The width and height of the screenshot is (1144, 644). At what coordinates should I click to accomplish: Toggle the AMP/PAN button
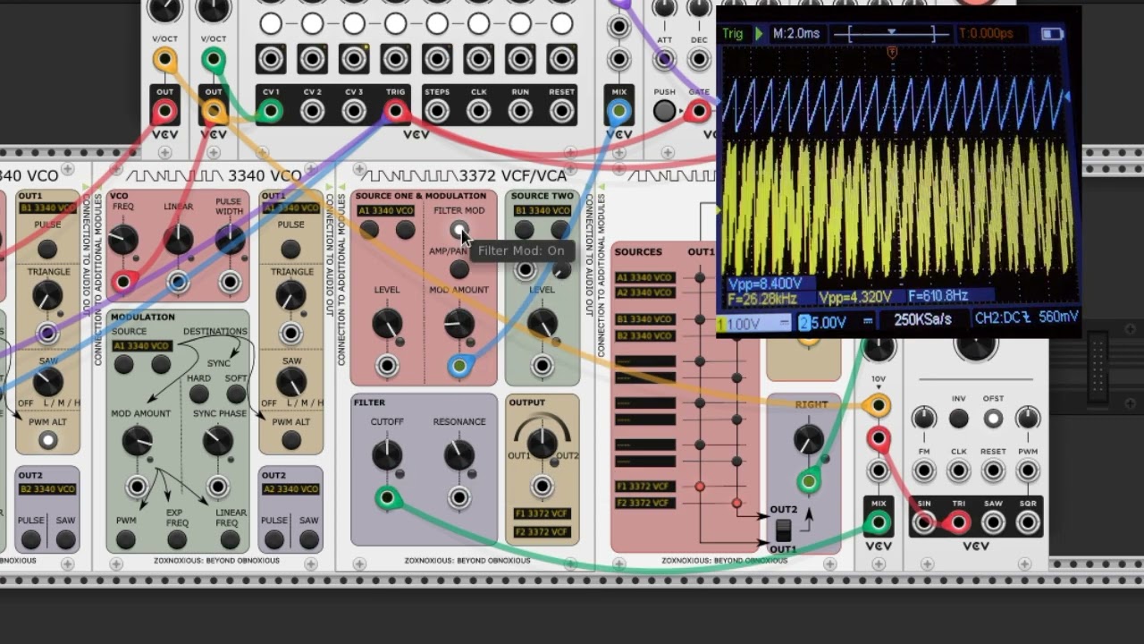click(458, 269)
